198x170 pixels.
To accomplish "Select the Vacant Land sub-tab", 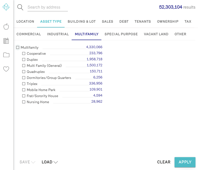I will [156, 34].
